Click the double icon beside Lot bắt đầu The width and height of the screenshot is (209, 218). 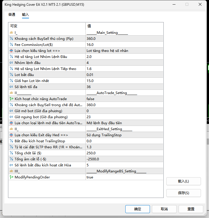[11, 75]
